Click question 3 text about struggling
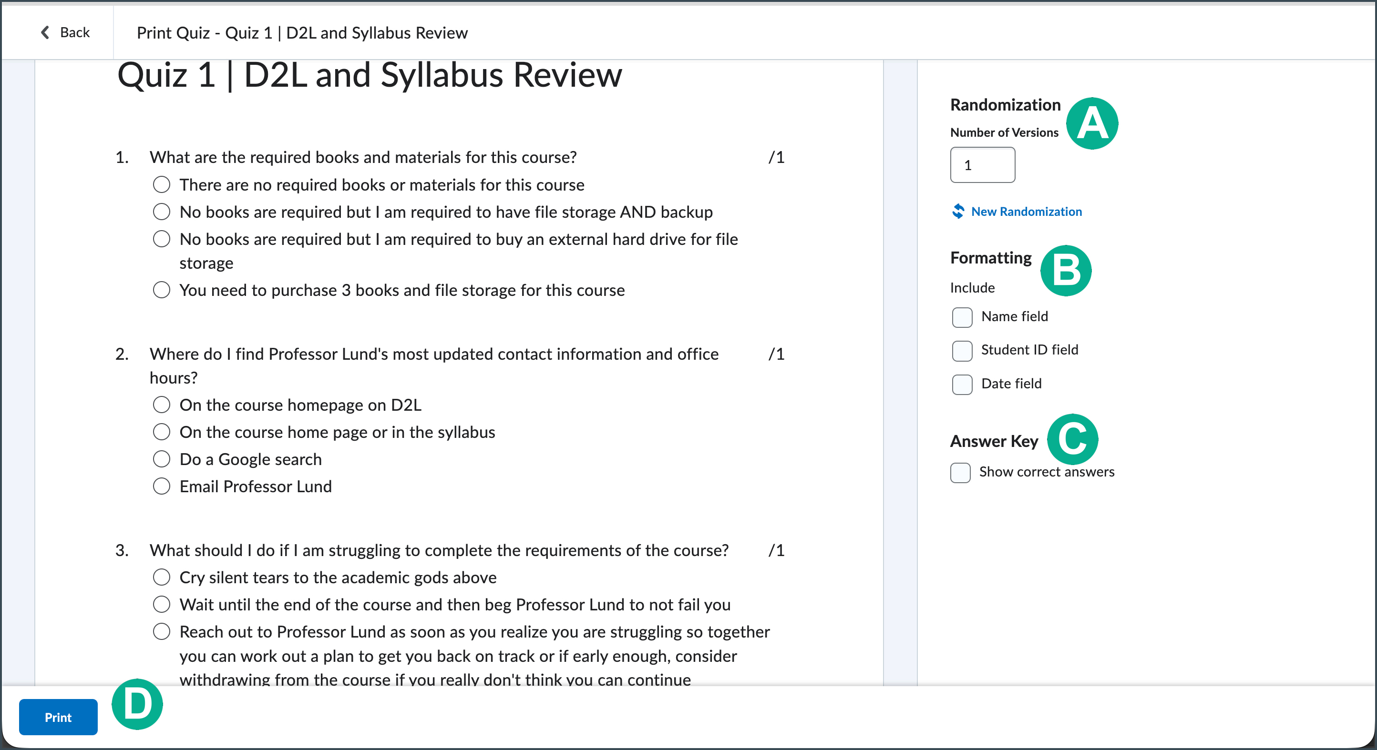This screenshot has width=1377, height=750. [x=439, y=551]
